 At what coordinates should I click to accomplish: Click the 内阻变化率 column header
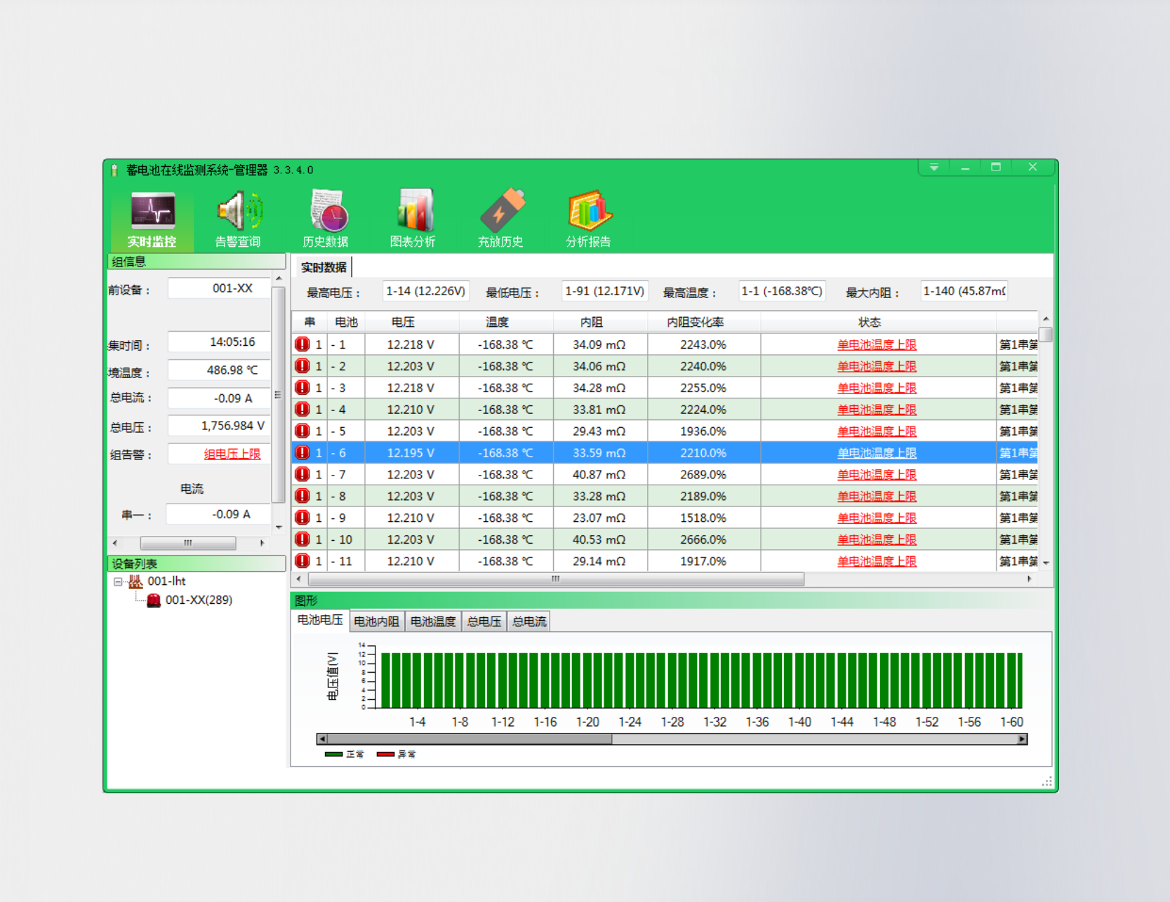[695, 322]
